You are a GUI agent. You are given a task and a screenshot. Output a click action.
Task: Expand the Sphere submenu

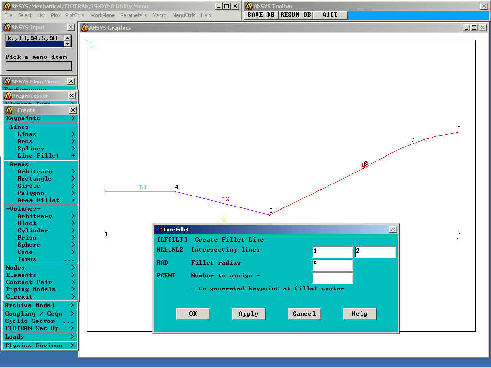[x=40, y=245]
